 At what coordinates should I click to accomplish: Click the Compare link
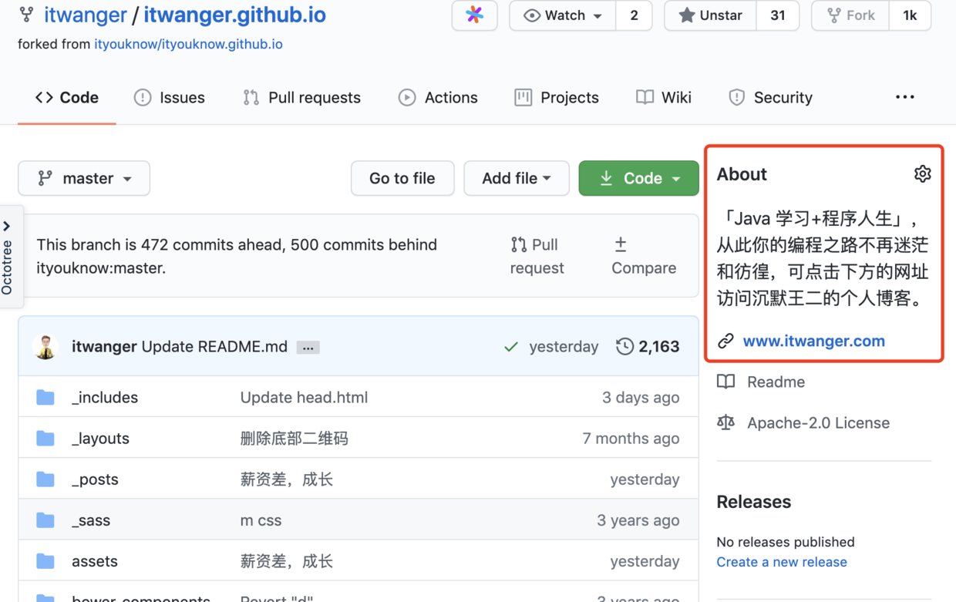[644, 256]
